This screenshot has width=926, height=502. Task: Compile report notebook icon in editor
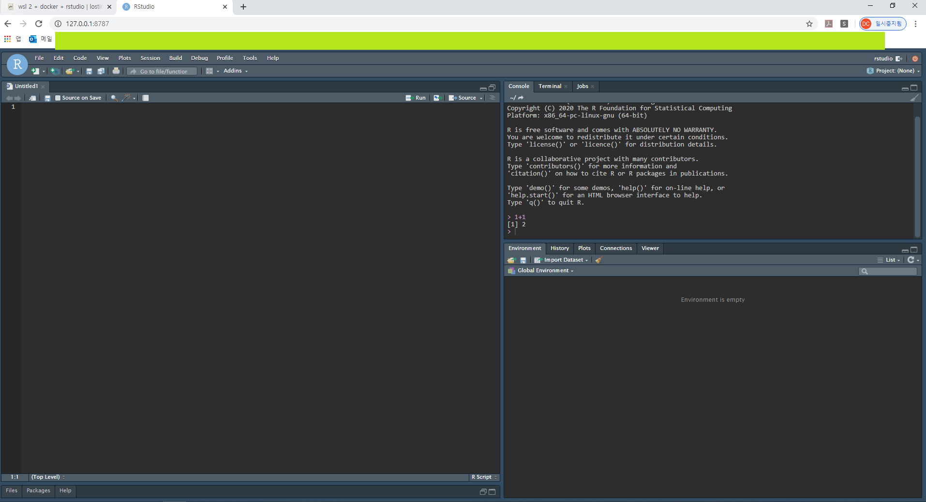146,98
